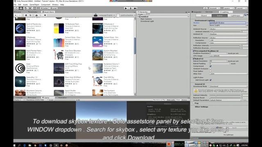
Task: Select Main Camera in Hierarchy
Action: (146, 19)
